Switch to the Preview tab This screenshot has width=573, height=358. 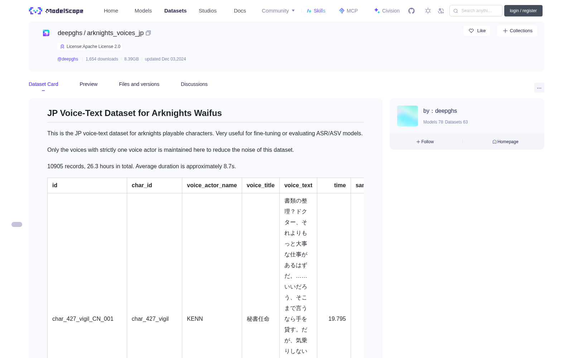[x=88, y=84]
